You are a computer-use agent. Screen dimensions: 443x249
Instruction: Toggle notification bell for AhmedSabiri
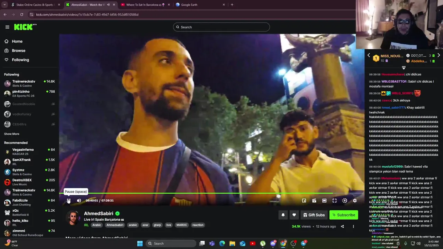283,215
